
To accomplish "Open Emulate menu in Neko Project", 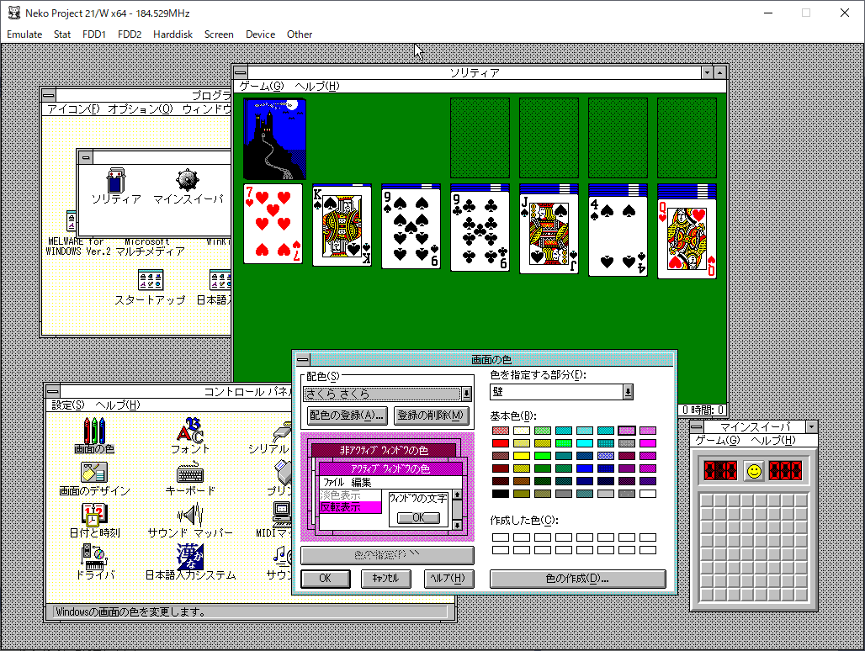I will point(24,34).
